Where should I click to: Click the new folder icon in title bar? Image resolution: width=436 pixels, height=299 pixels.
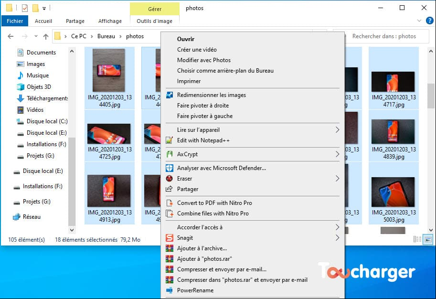(35, 8)
